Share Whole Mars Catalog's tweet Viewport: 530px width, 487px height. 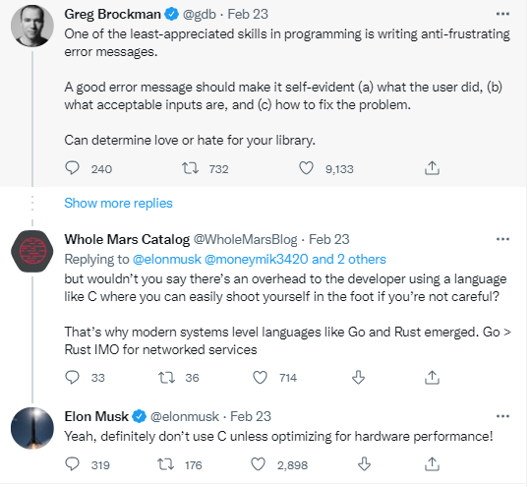(432, 377)
